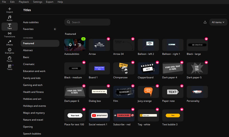This screenshot has height=137, width=229.
Task: Open the Export menu
Action: [50, 2]
